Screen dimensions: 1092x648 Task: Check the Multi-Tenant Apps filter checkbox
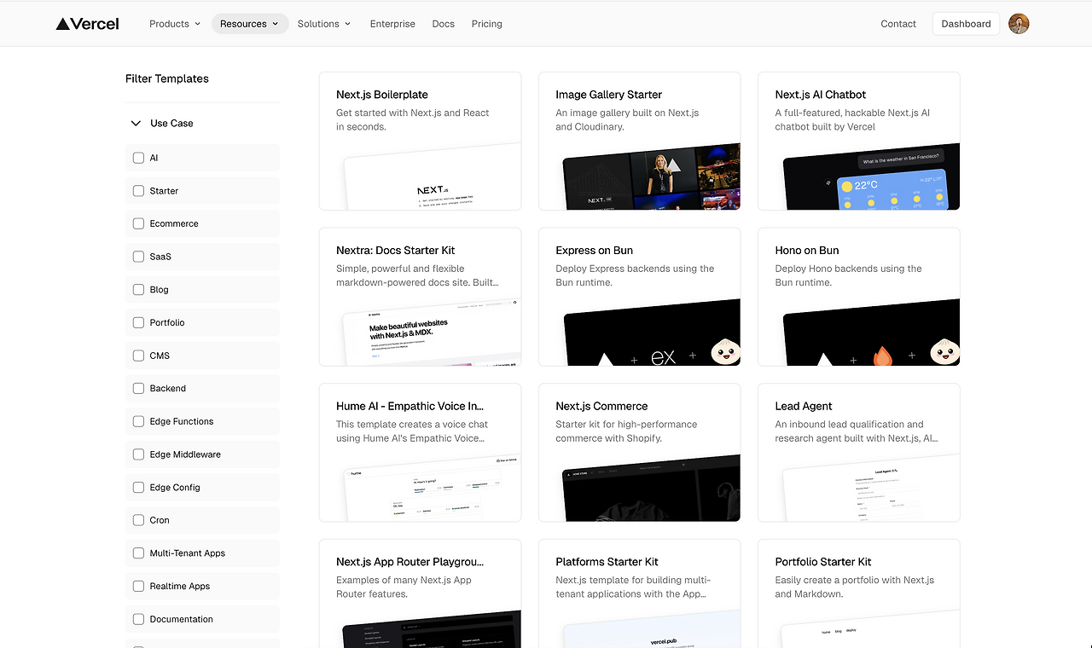coord(138,553)
